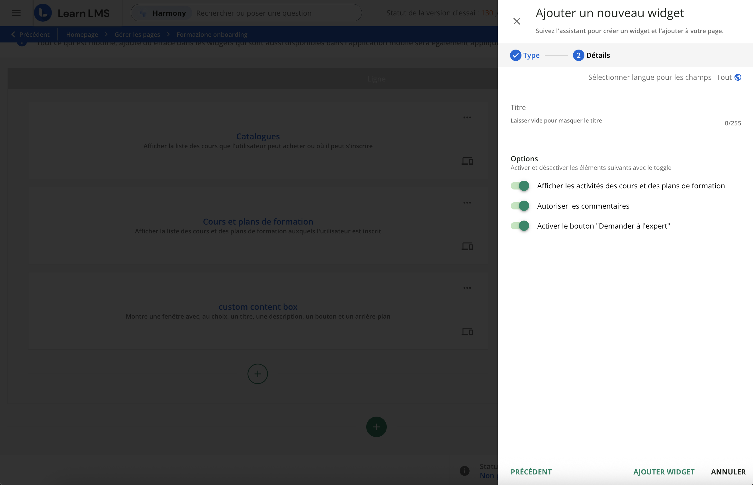Open three-dot menu for Cours et plans widget
This screenshot has height=485, width=753.
click(x=467, y=203)
